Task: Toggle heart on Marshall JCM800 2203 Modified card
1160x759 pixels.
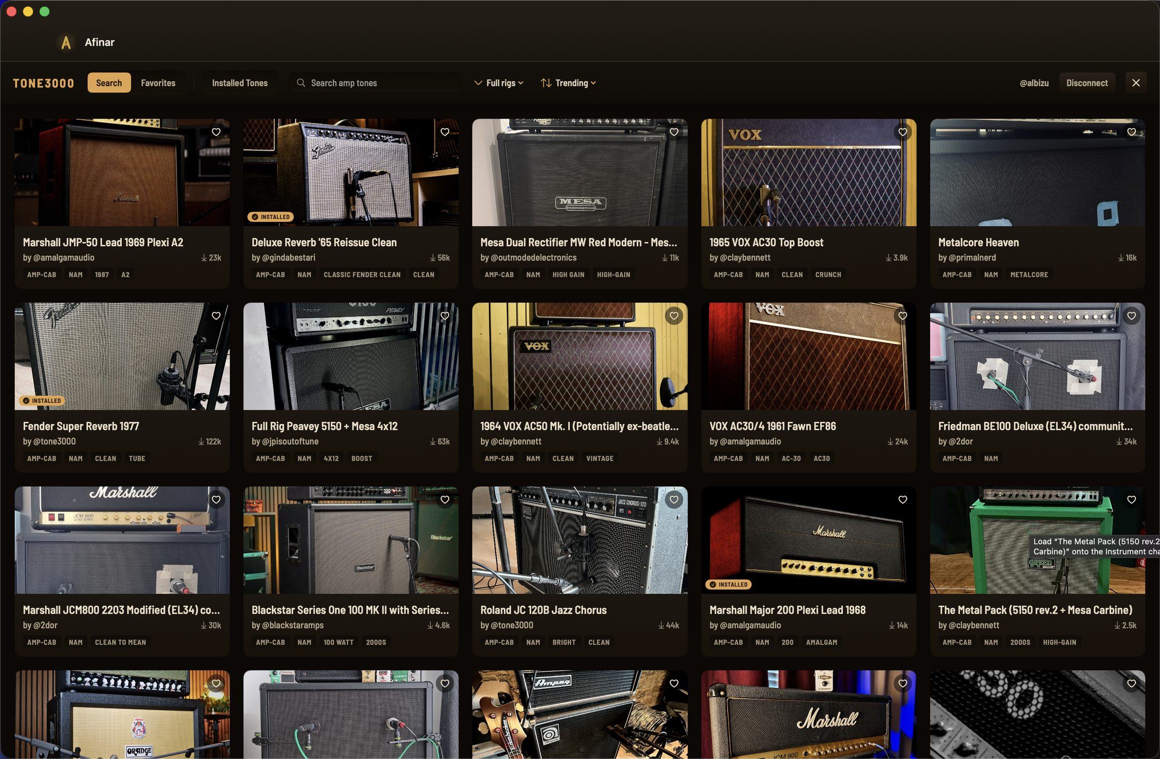Action: click(x=216, y=500)
